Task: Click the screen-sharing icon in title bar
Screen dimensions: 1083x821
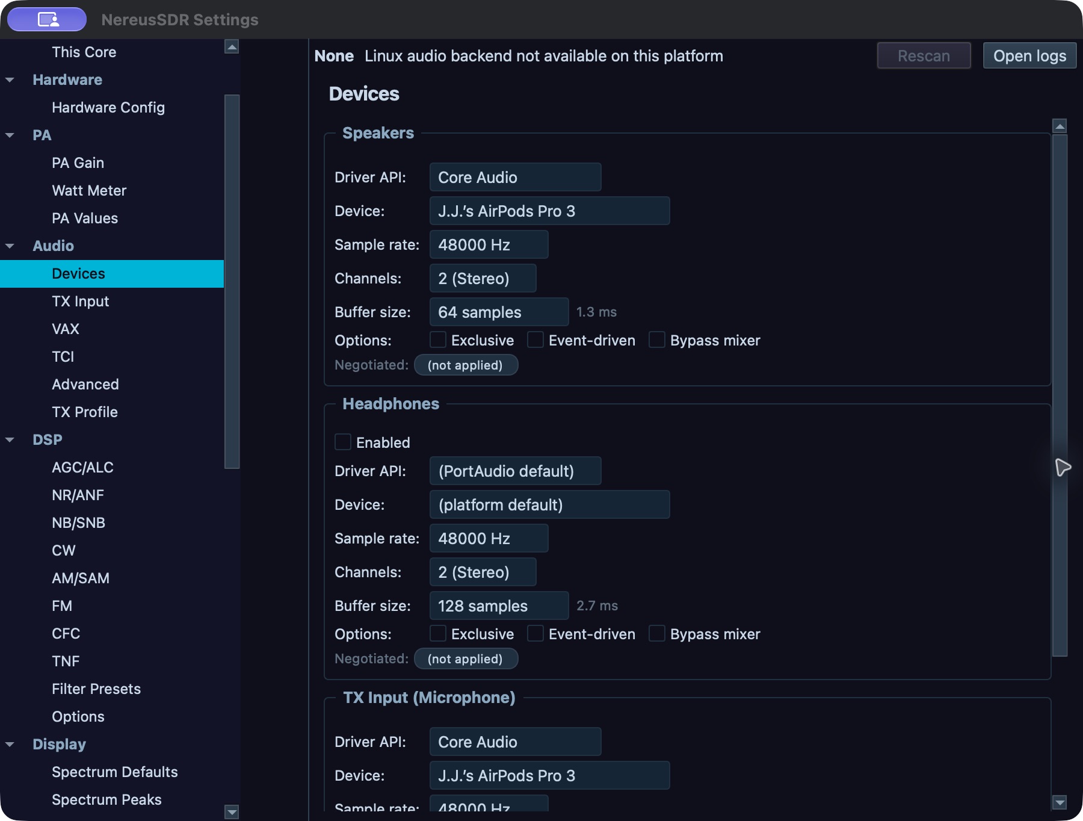Action: [47, 19]
